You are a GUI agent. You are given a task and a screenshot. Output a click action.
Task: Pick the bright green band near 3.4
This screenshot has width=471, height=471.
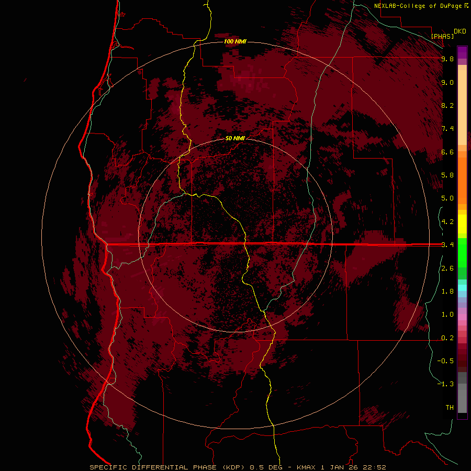462,252
